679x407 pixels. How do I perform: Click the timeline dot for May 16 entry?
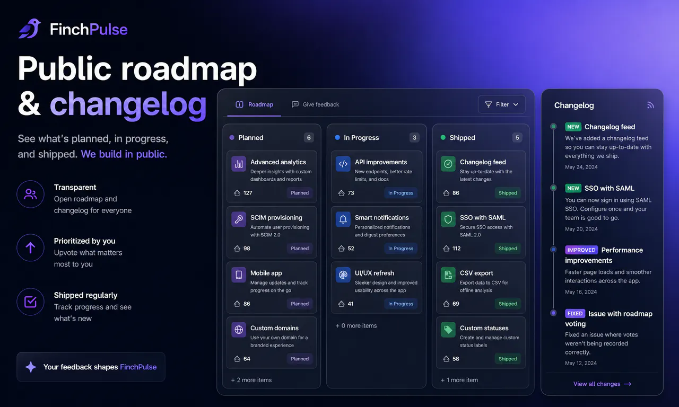[553, 249]
